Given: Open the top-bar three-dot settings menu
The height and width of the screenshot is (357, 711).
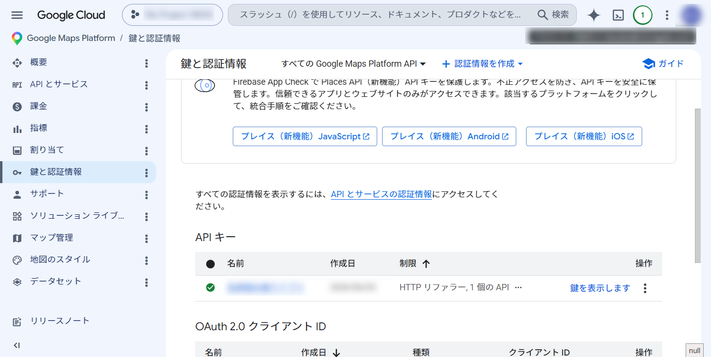Looking at the screenshot, I should [667, 15].
